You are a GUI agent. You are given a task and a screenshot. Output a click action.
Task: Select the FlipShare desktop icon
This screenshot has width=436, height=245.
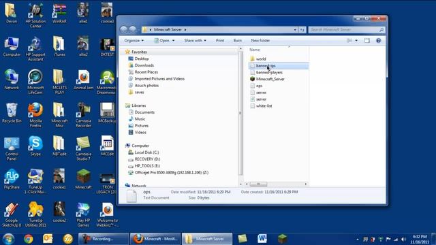12,179
